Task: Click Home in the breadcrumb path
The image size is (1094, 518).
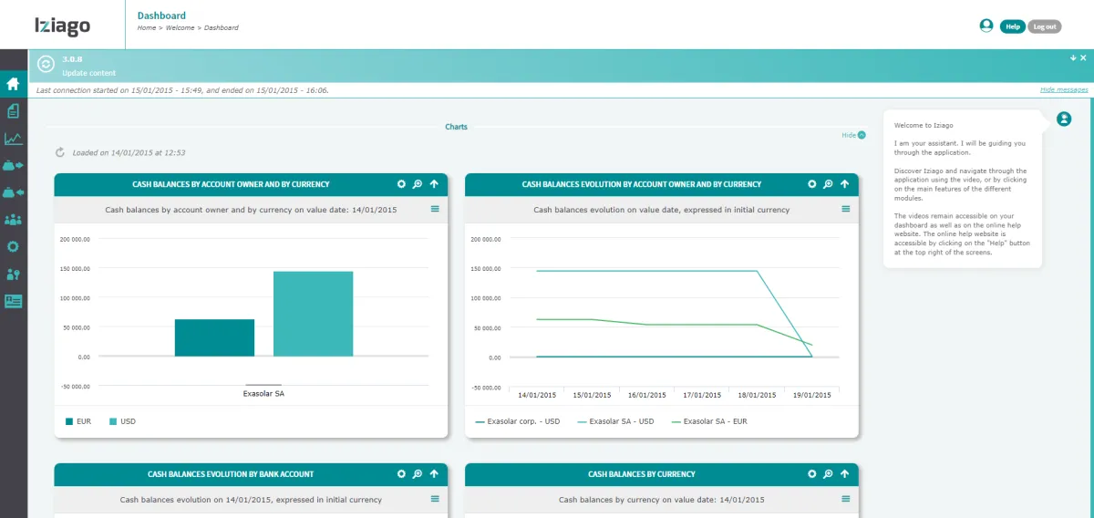Action: coord(146,28)
